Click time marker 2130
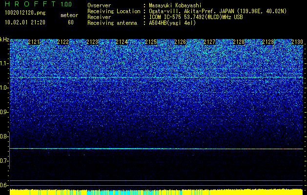The image size is (307, 195). pos(297,42)
